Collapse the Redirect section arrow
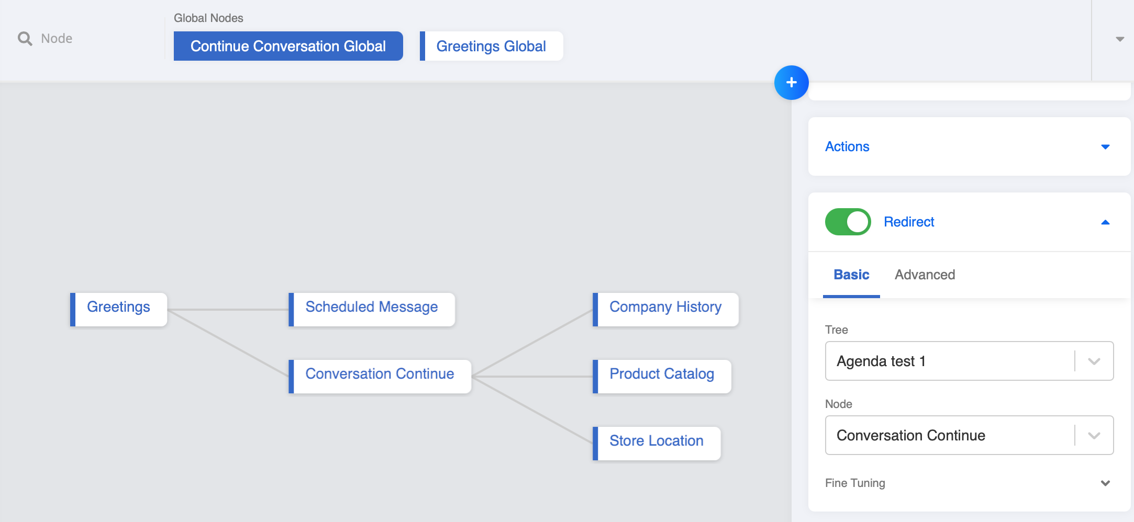This screenshot has width=1134, height=522. point(1105,222)
